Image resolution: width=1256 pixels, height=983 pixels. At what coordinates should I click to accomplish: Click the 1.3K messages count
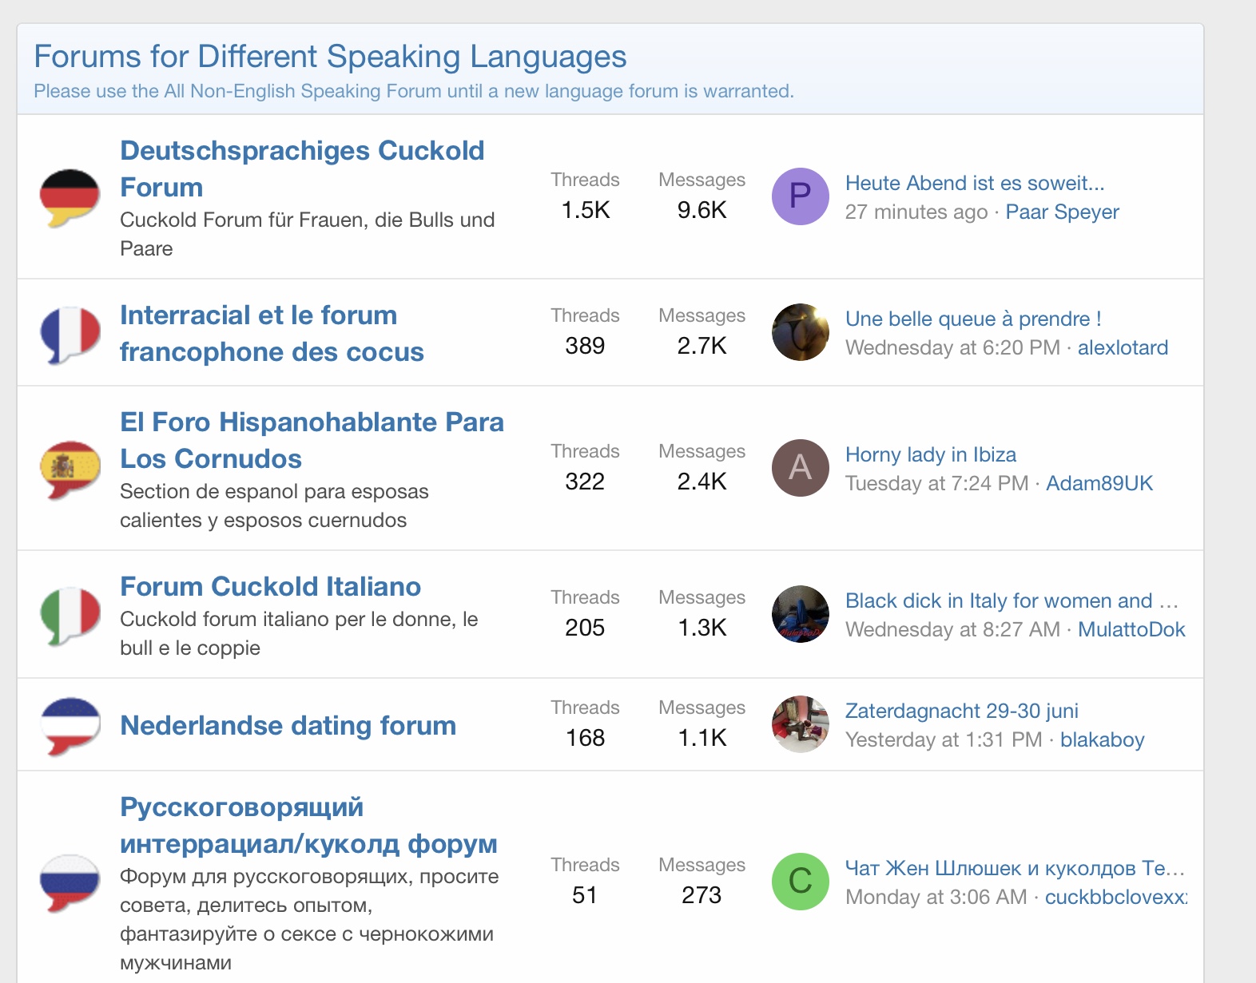point(702,628)
